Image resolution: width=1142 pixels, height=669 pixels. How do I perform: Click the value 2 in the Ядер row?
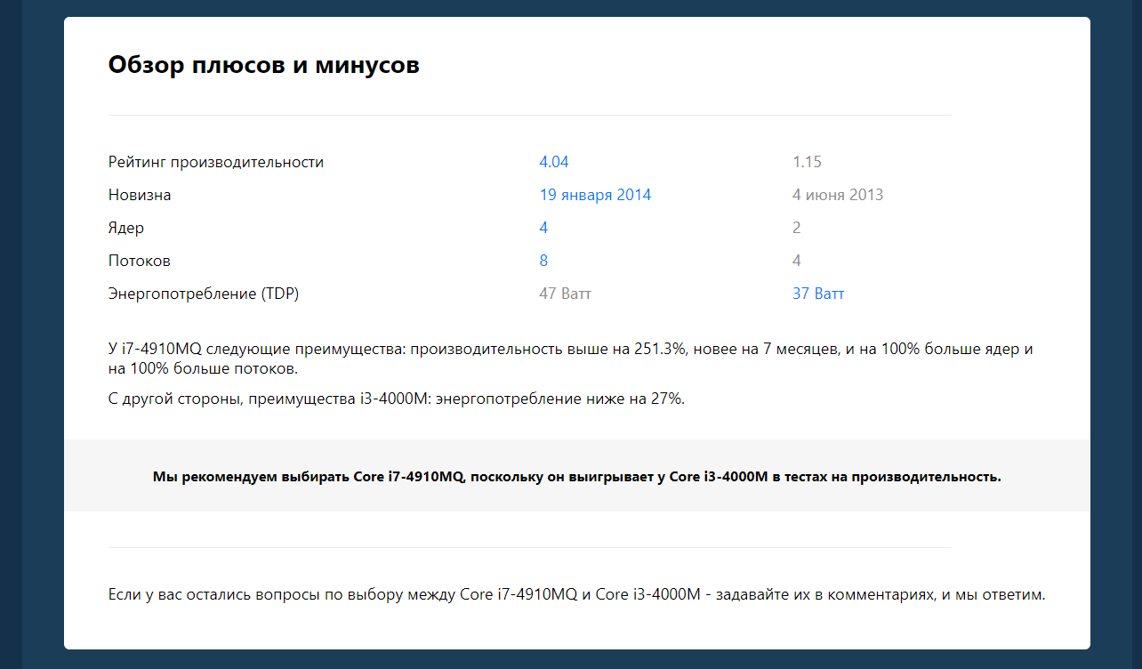tap(797, 228)
